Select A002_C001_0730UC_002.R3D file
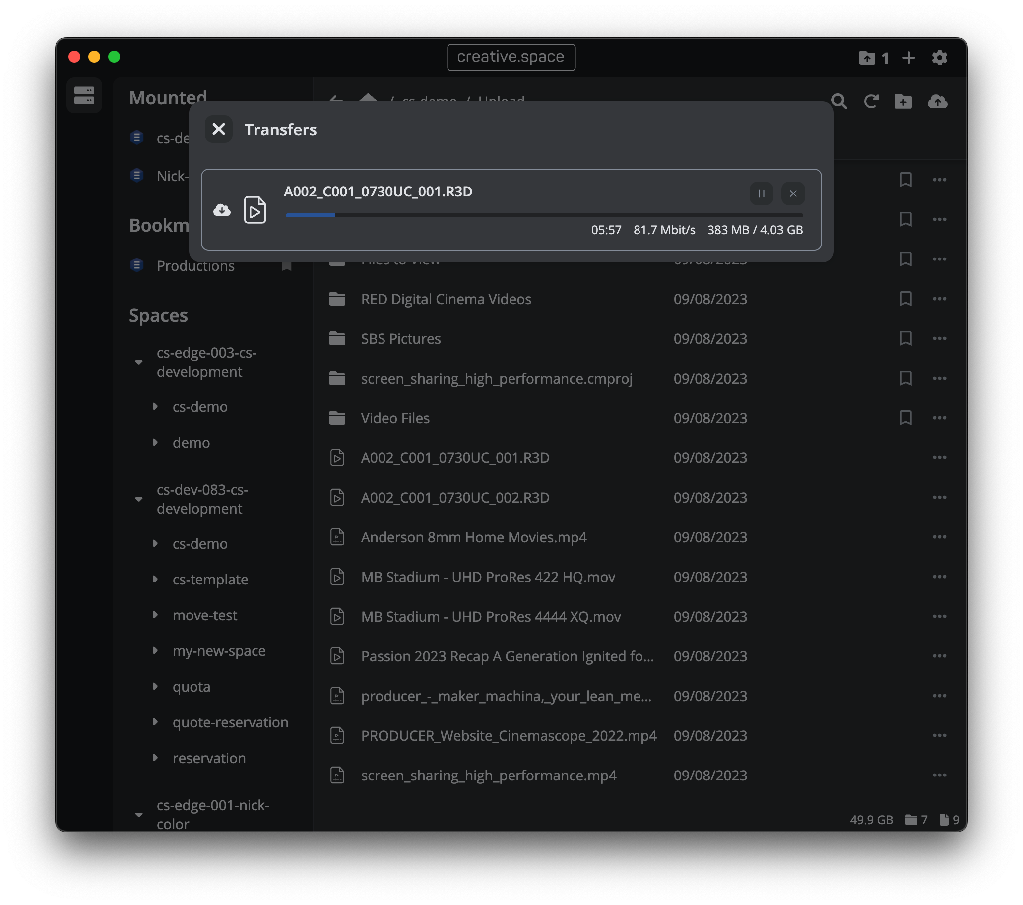This screenshot has width=1023, height=905. click(455, 498)
